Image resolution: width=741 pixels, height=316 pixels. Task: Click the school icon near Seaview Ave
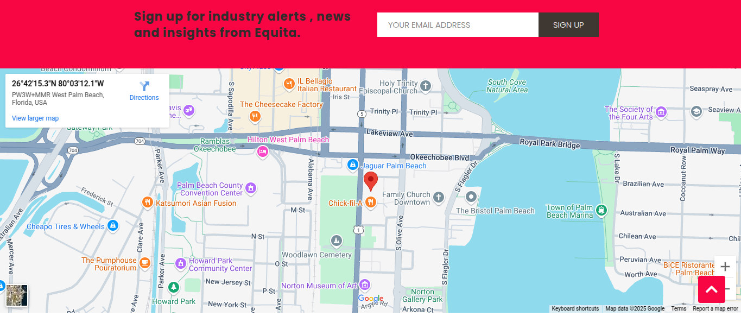(696, 111)
